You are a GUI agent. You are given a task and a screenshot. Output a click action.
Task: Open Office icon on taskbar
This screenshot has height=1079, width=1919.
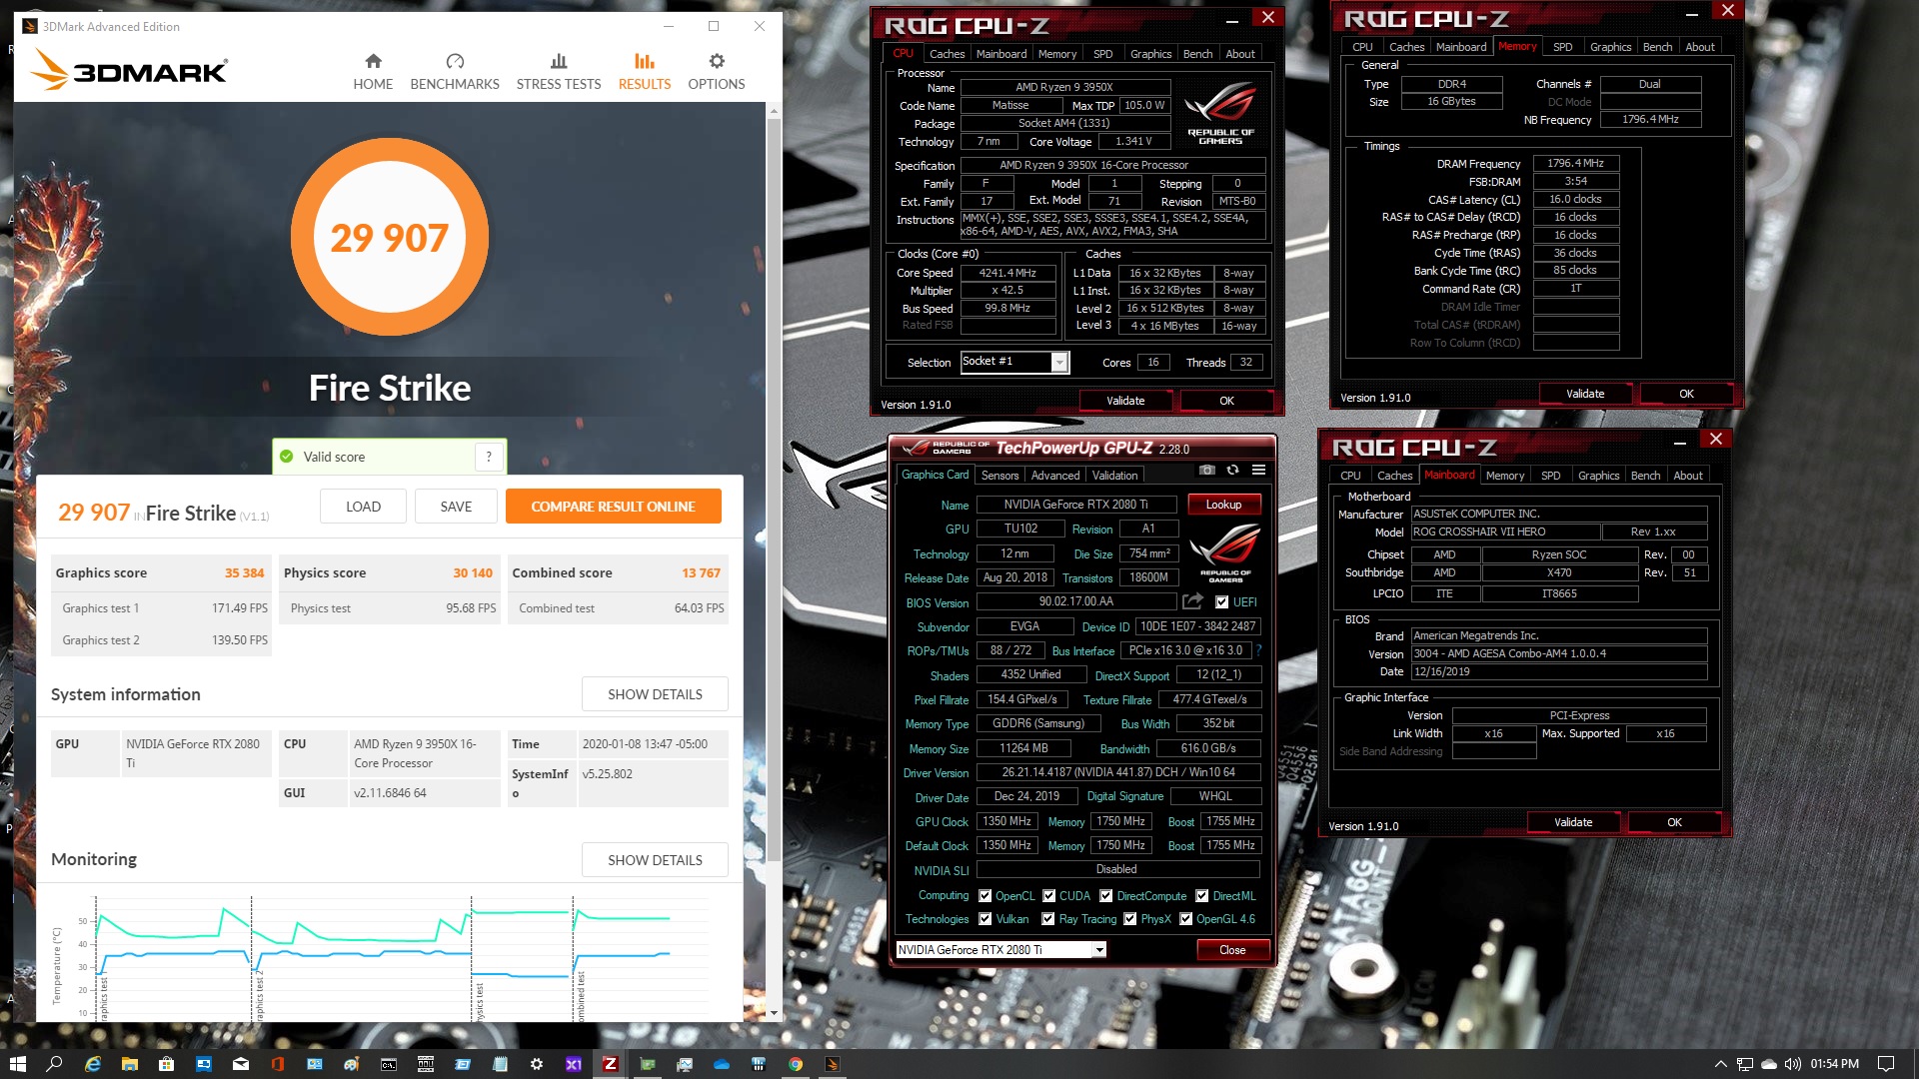tap(278, 1064)
